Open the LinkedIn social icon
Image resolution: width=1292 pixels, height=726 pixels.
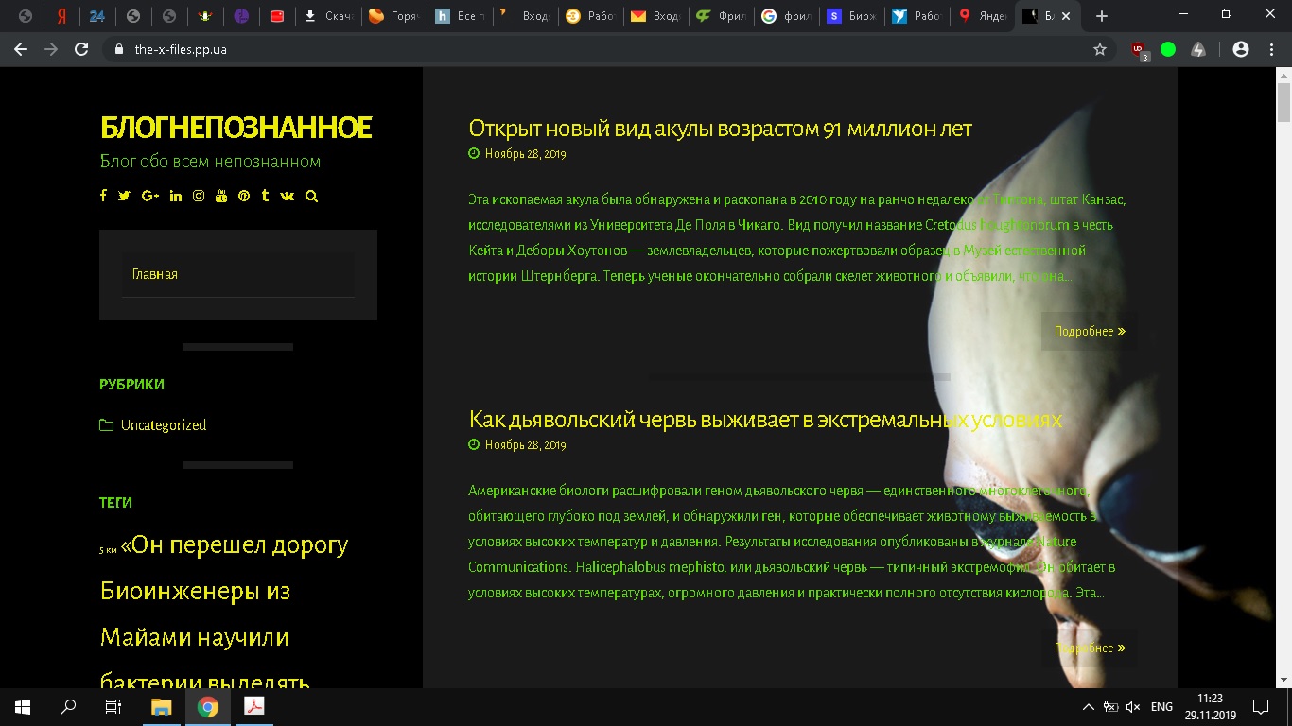click(x=175, y=196)
